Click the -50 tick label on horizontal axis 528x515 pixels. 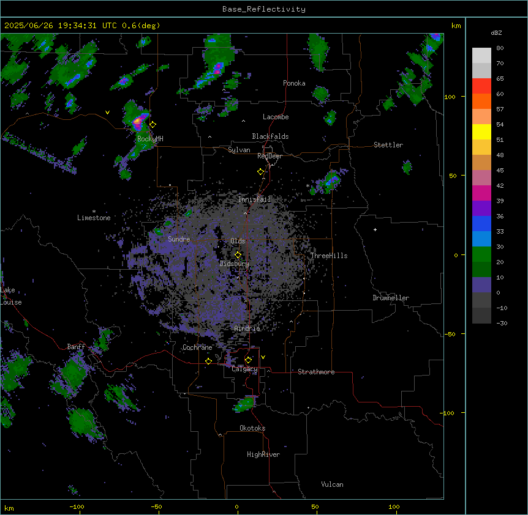click(156, 506)
